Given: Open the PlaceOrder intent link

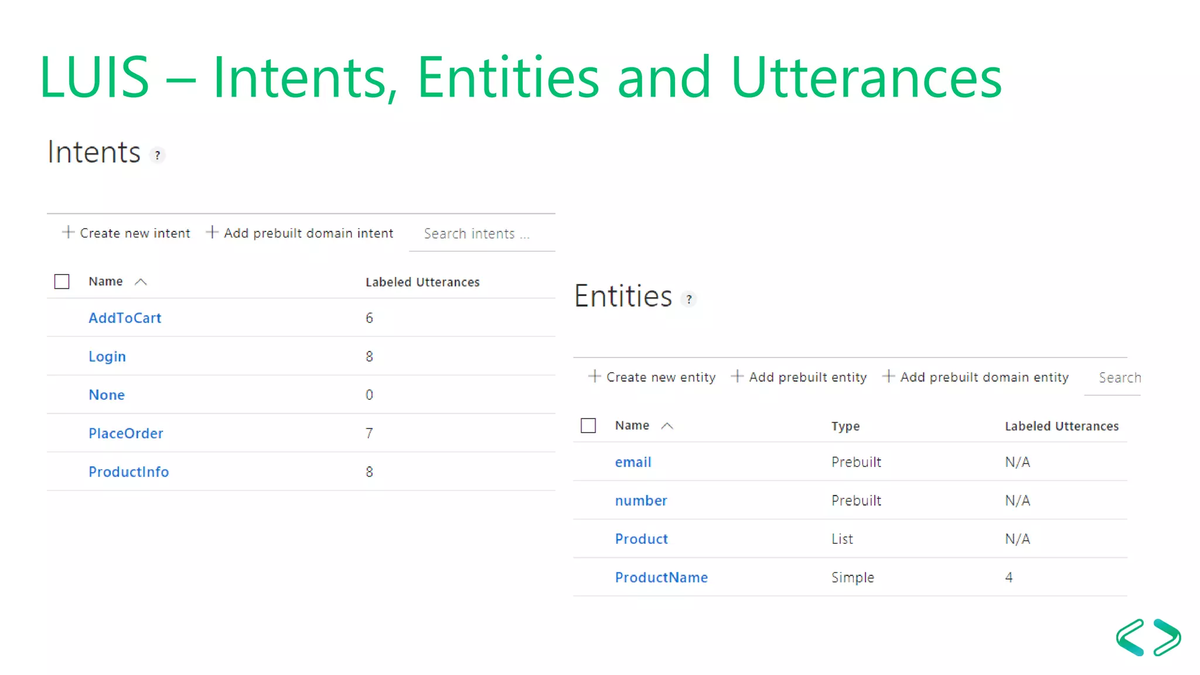Looking at the screenshot, I should click(x=125, y=433).
